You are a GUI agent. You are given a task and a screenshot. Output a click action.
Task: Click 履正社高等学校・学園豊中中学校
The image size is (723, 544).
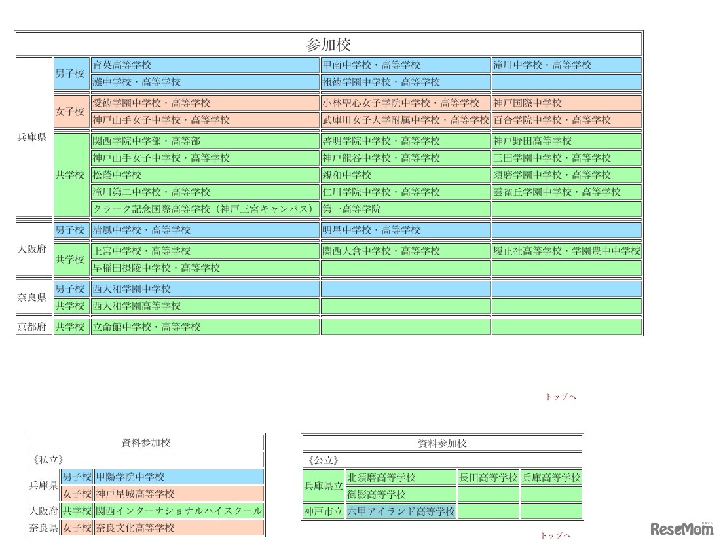pos(566,251)
